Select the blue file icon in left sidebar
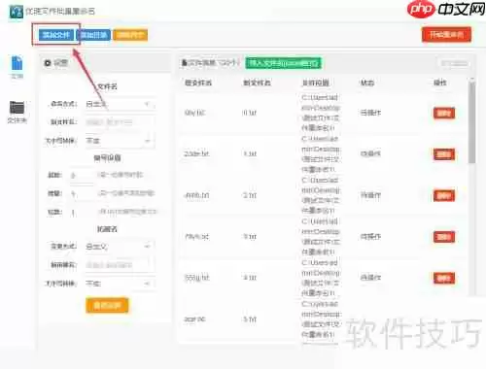 tap(17, 63)
